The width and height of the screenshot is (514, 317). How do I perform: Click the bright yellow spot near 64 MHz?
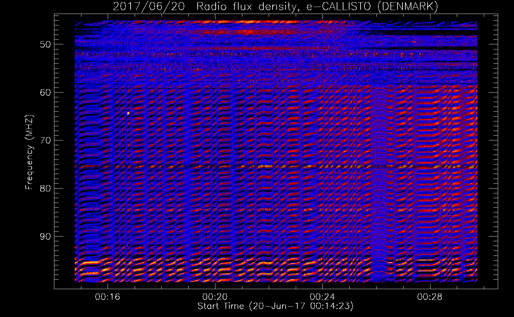click(x=128, y=113)
